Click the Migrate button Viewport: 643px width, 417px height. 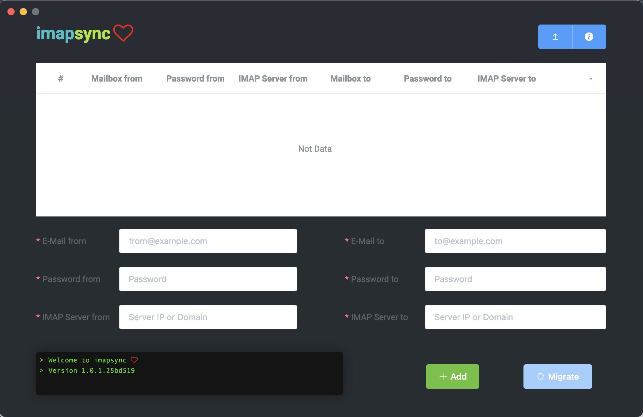click(558, 377)
